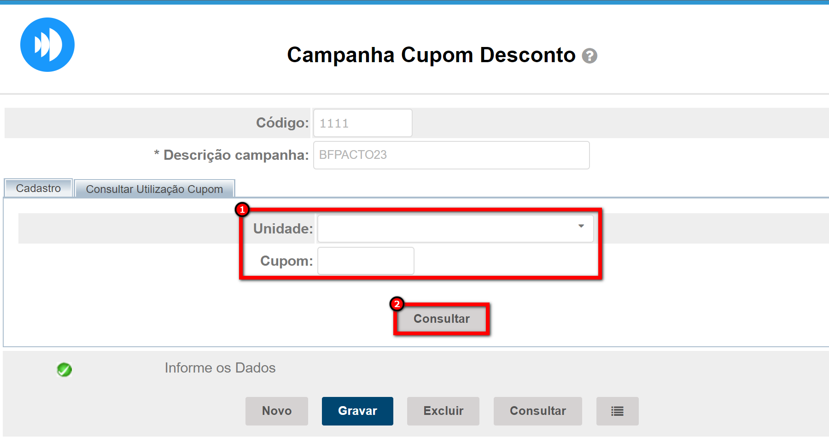829x437 pixels.
Task: Open the help question mark icon
Action: [590, 56]
